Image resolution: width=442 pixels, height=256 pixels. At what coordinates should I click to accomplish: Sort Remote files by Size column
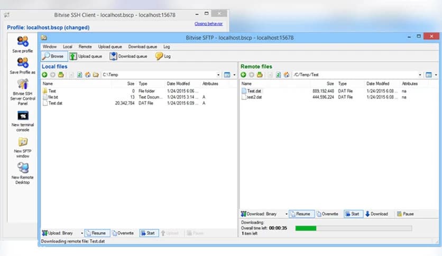click(323, 84)
